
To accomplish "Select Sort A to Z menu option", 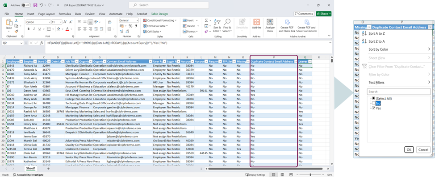I will (376, 33).
